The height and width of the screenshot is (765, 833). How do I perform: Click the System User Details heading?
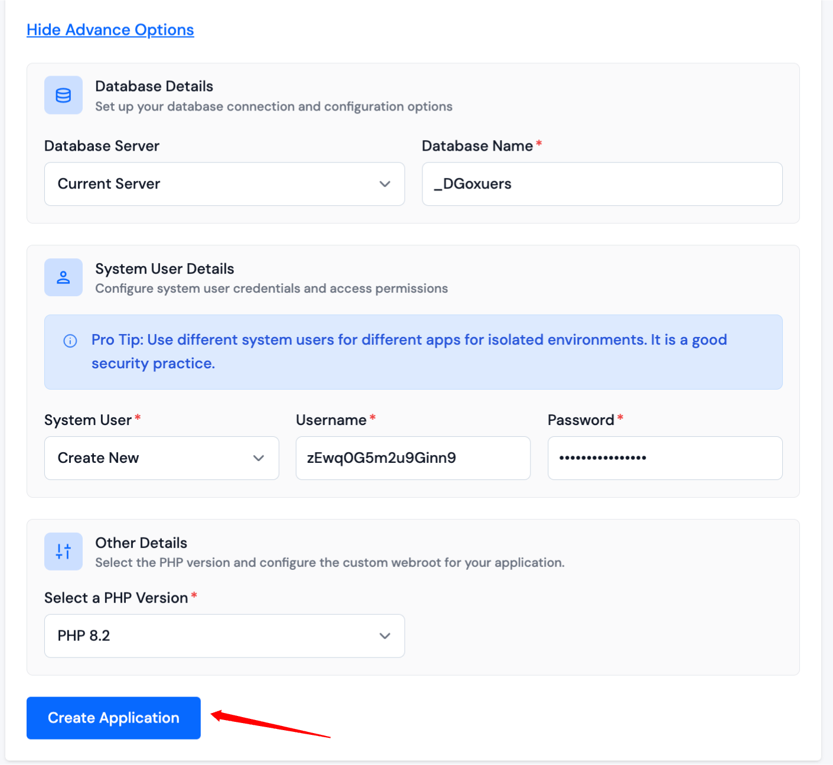165,268
